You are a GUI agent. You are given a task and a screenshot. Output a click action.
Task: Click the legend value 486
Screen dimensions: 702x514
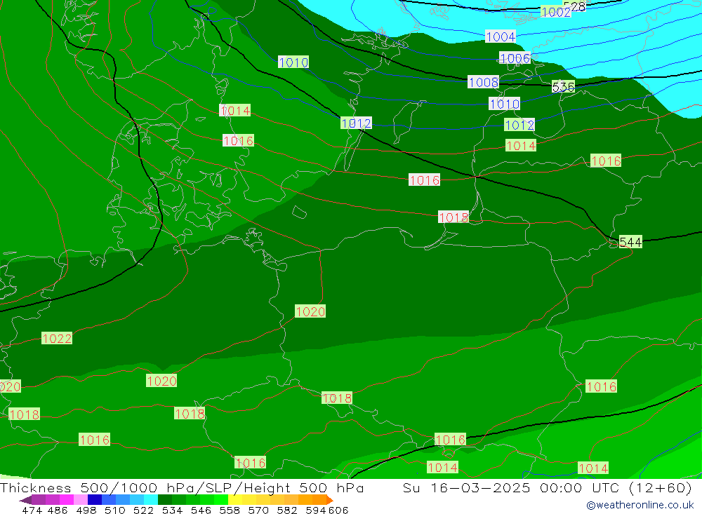[x=58, y=510]
